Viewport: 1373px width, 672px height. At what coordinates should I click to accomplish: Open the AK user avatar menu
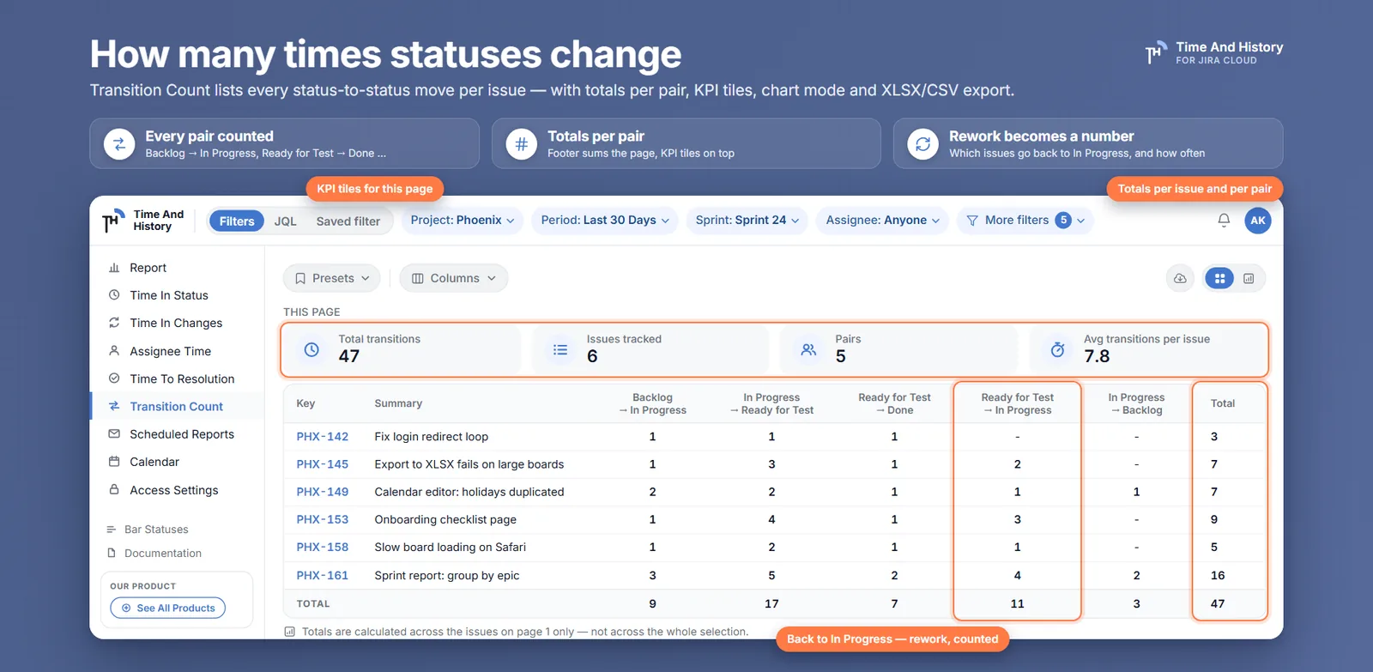coord(1258,221)
